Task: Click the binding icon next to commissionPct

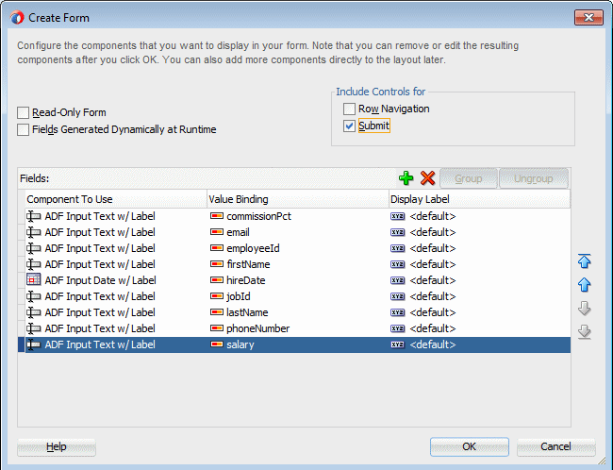Action: coord(217,216)
